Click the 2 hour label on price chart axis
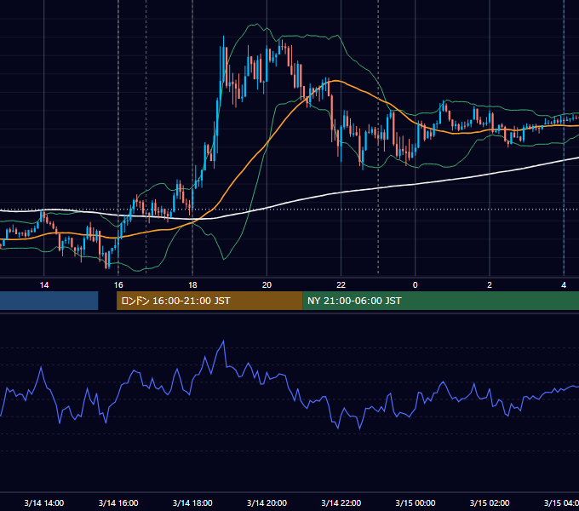The image size is (579, 511). pos(490,285)
